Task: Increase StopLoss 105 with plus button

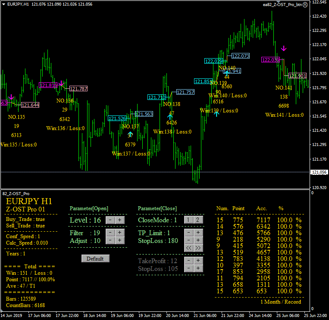Action: (x=198, y=268)
